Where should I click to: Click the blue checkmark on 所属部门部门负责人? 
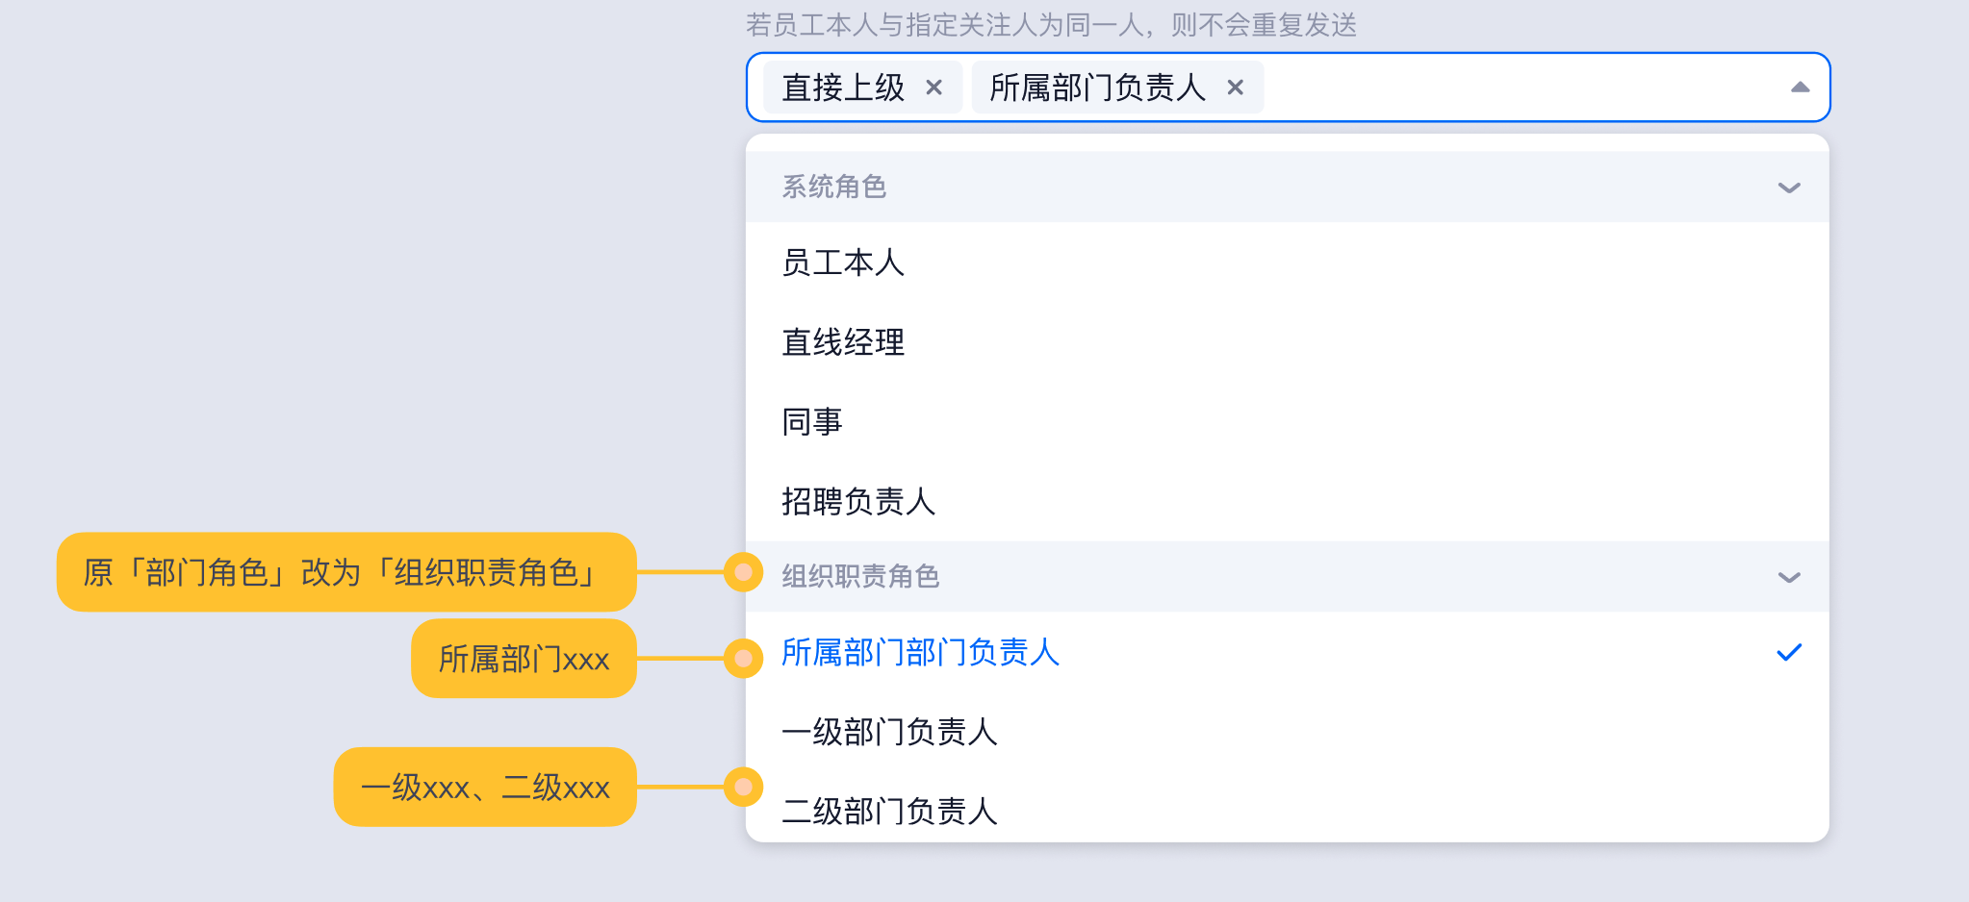1789,653
